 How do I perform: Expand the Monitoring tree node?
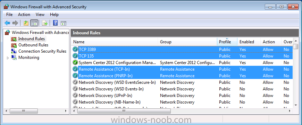(8, 57)
